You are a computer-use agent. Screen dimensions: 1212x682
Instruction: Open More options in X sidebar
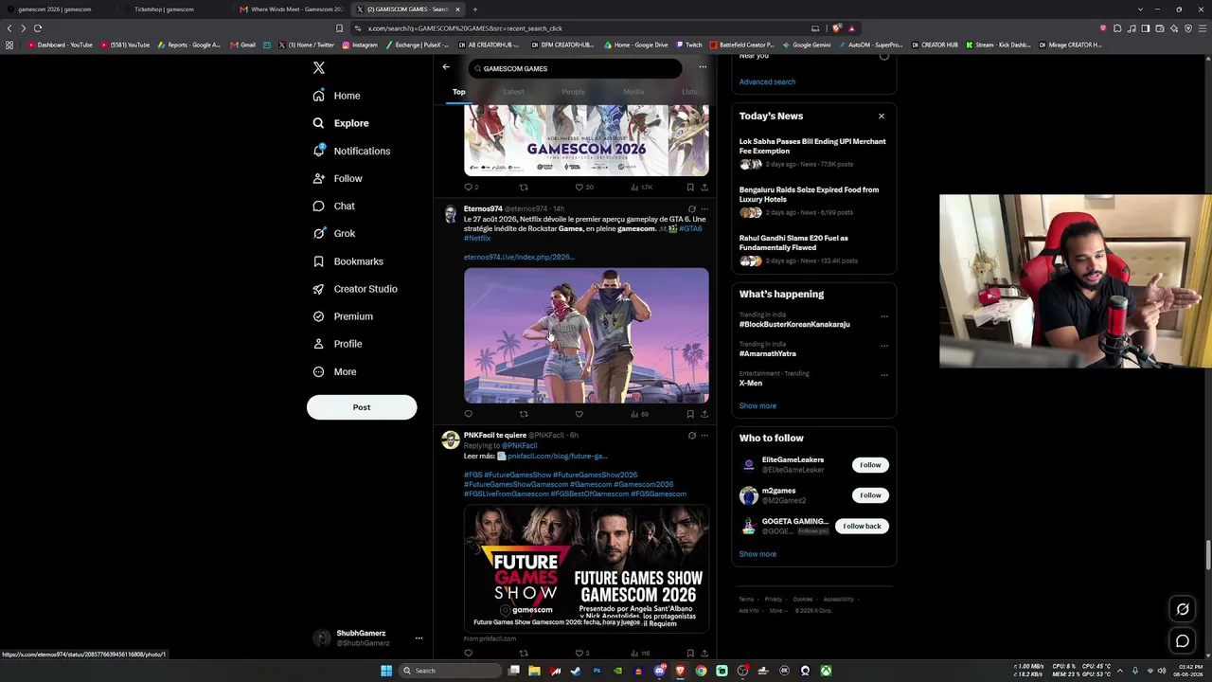tap(334, 372)
